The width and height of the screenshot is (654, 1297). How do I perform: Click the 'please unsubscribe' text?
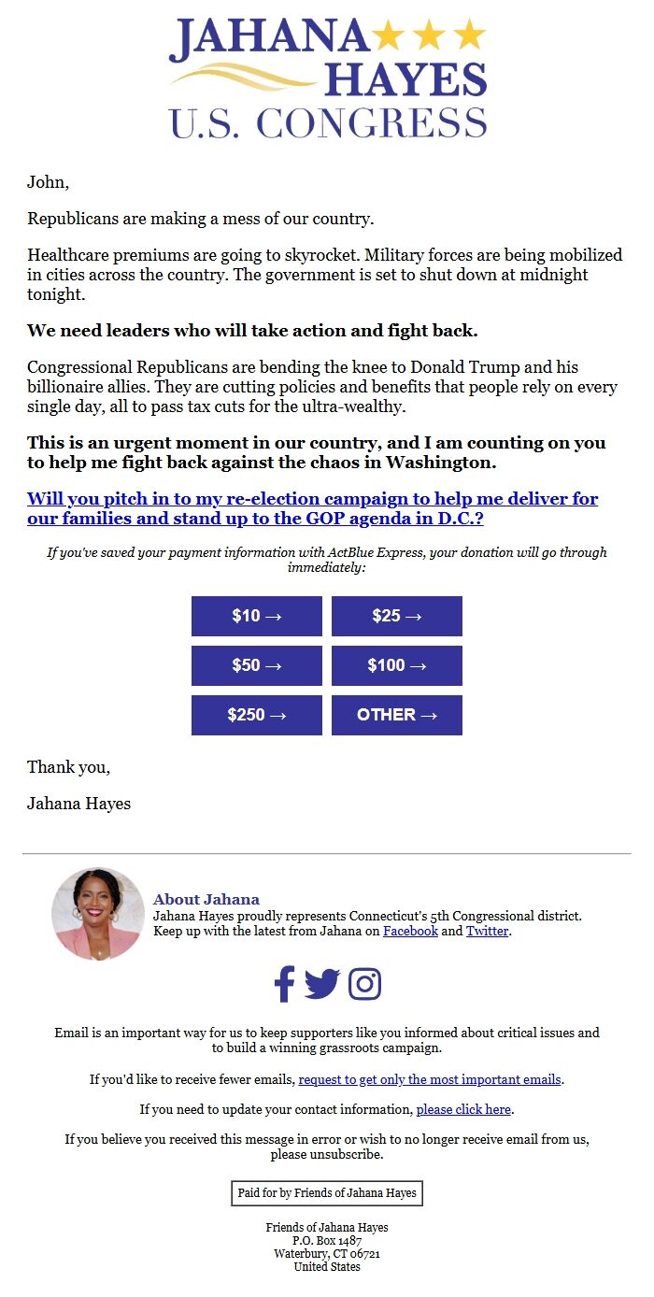327,1154
